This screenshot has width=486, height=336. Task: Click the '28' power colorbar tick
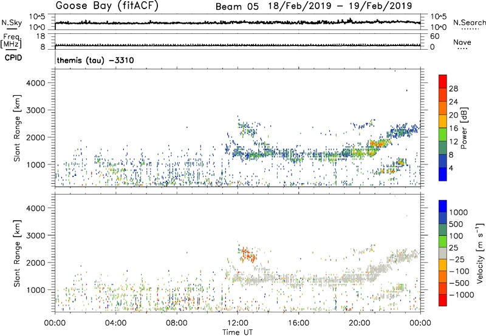pyautogui.click(x=453, y=89)
